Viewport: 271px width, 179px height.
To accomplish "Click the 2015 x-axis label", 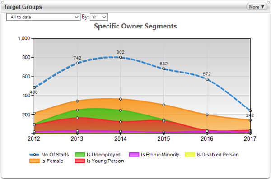I will (164, 138).
